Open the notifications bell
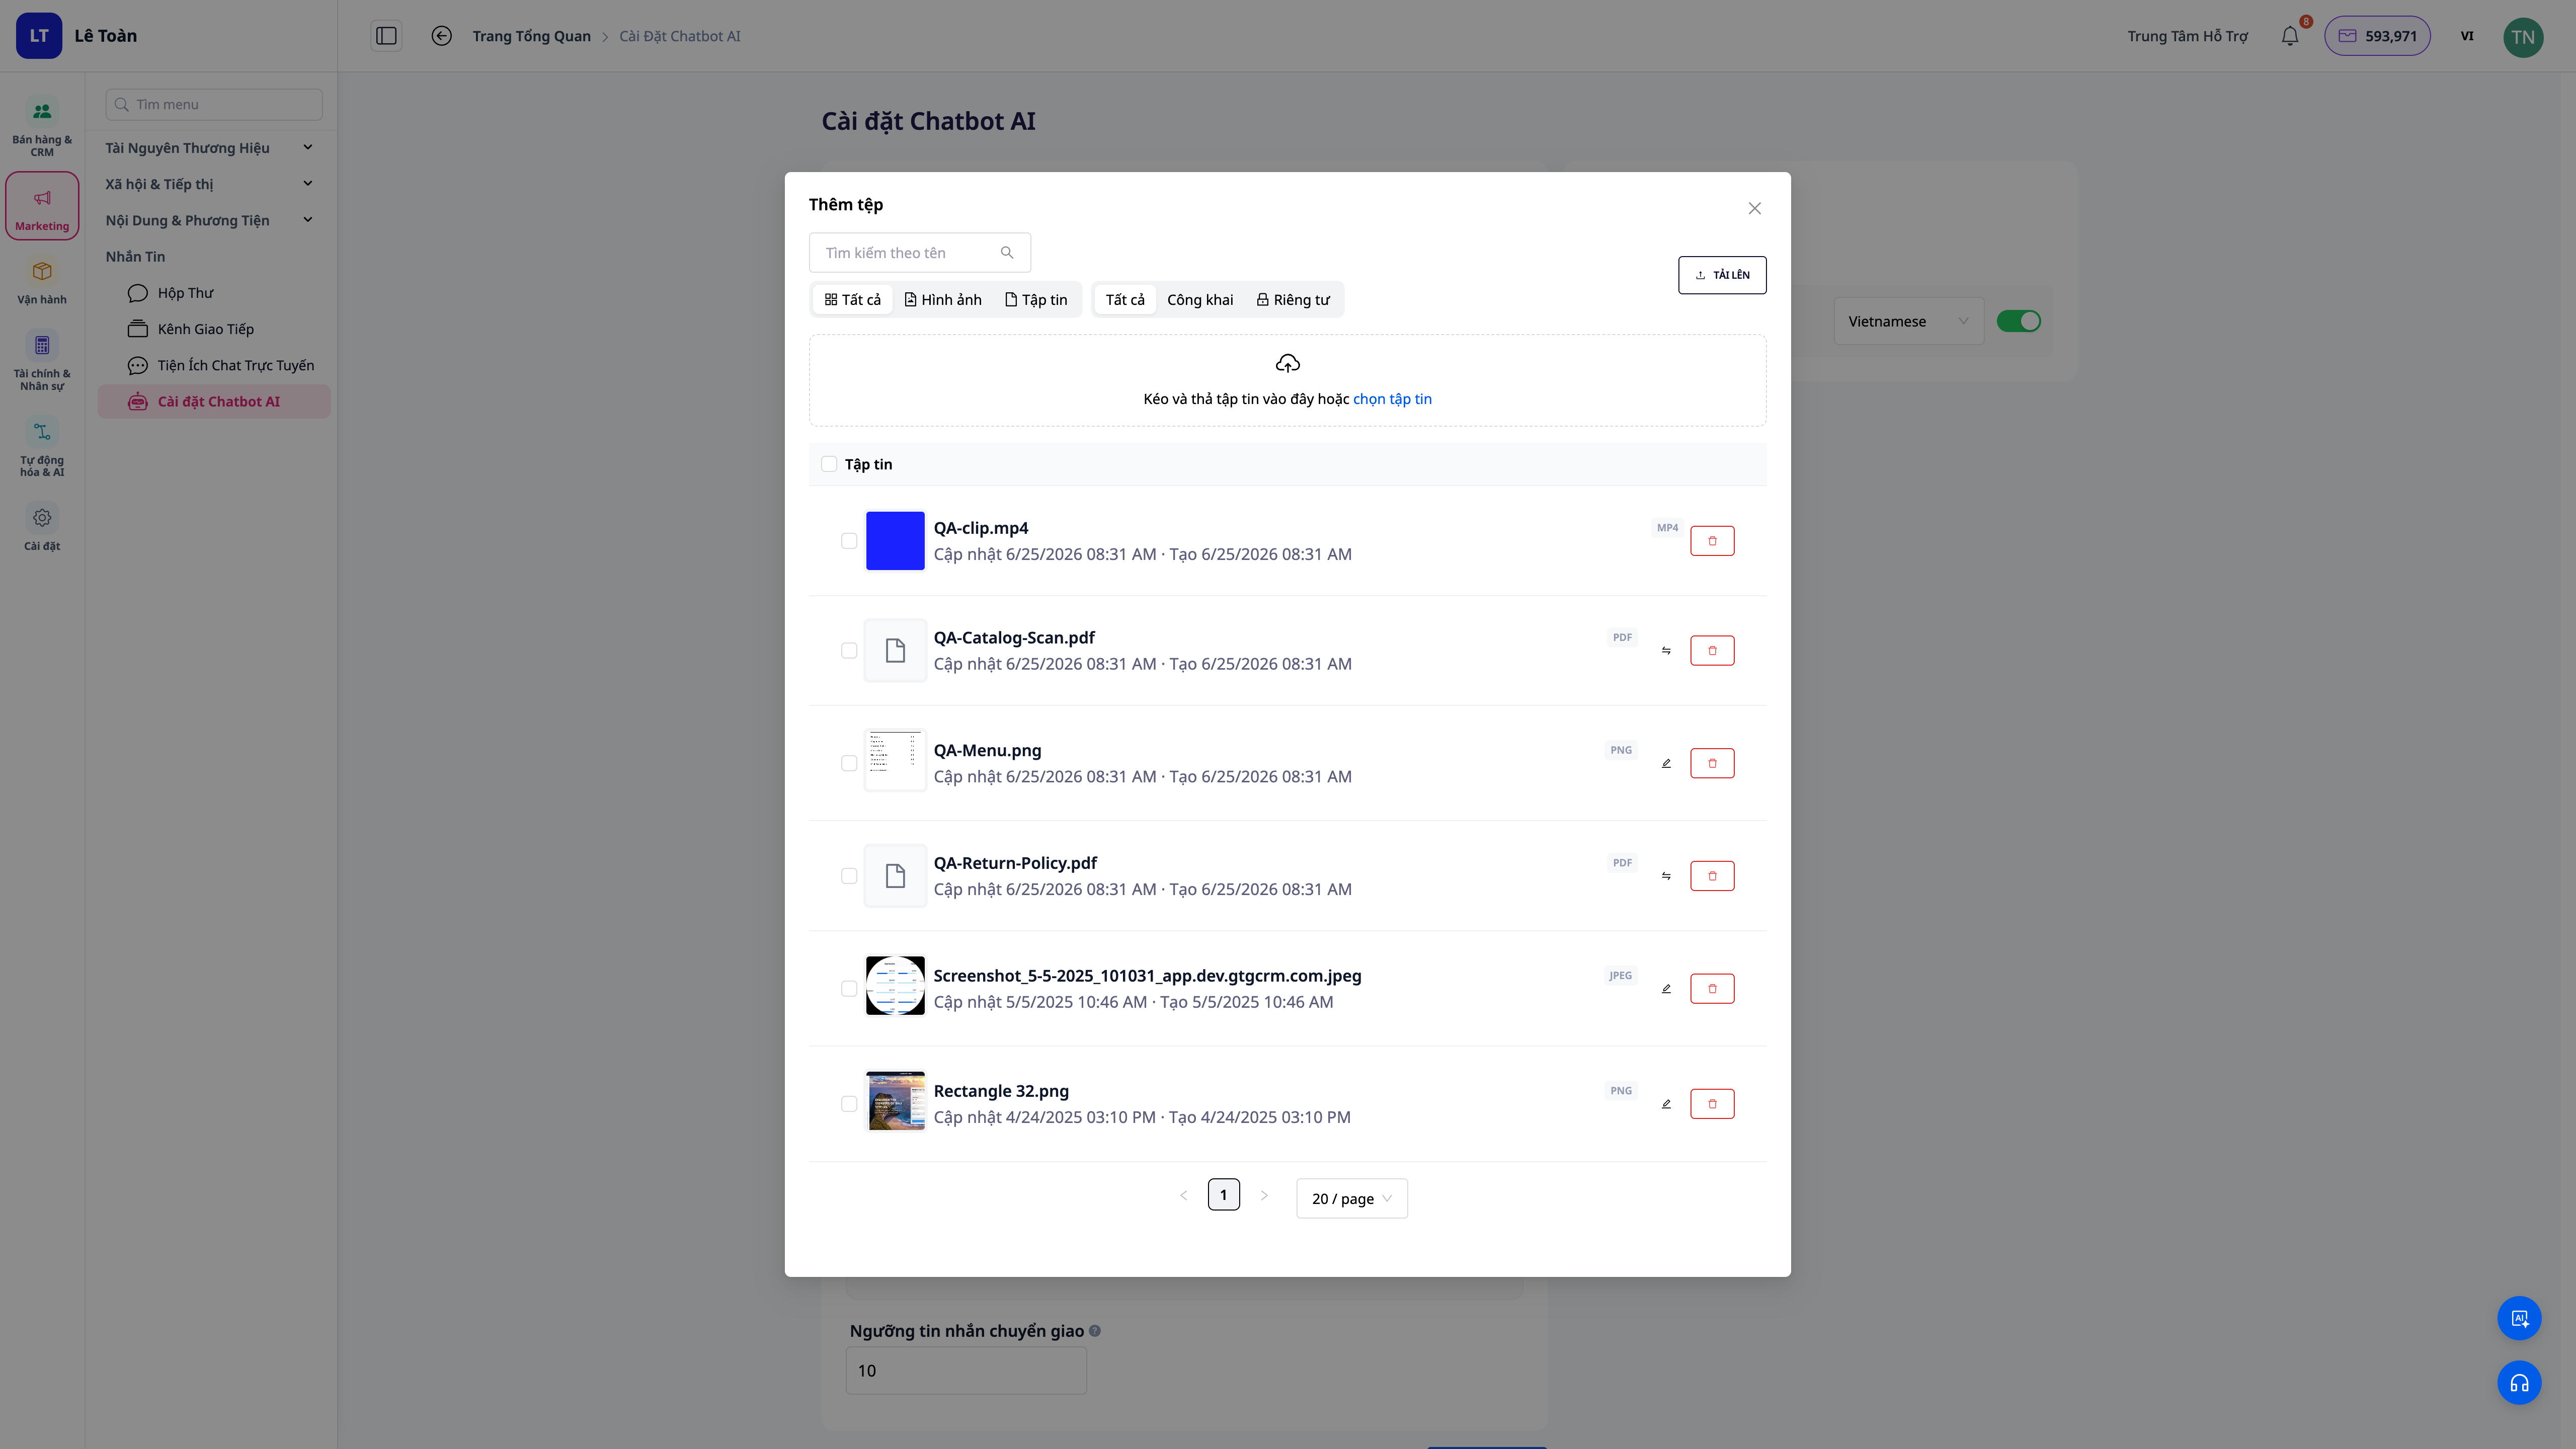Image resolution: width=2576 pixels, height=1449 pixels. pyautogui.click(x=2289, y=36)
